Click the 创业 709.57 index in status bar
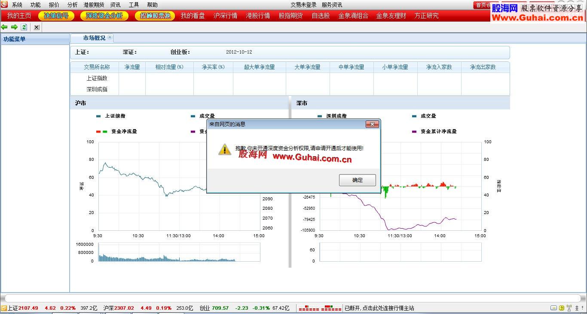This screenshot has width=587, height=314. (214, 308)
